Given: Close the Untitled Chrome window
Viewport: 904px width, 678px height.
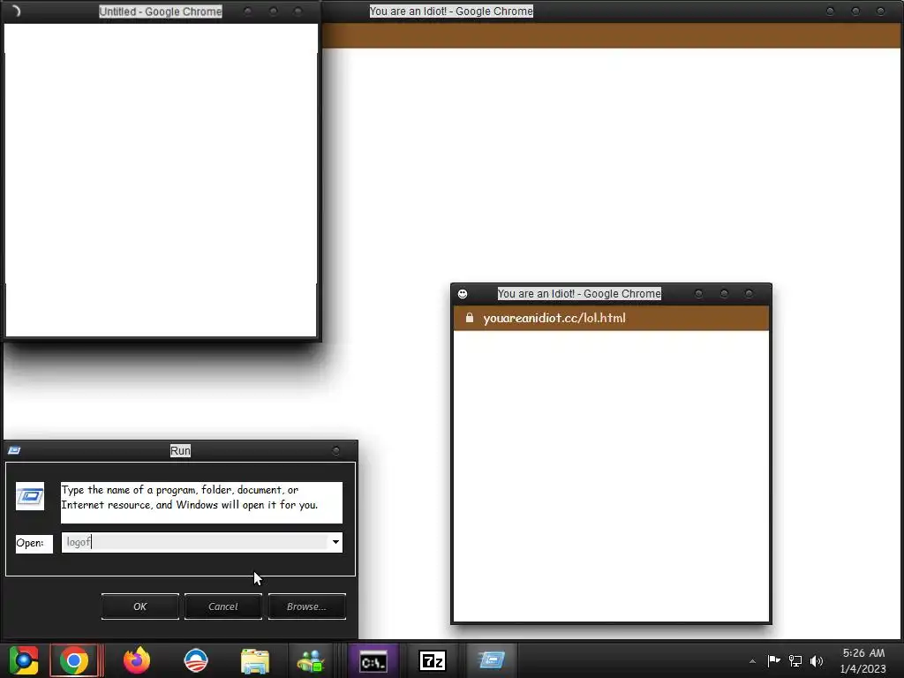Looking at the screenshot, I should (298, 11).
